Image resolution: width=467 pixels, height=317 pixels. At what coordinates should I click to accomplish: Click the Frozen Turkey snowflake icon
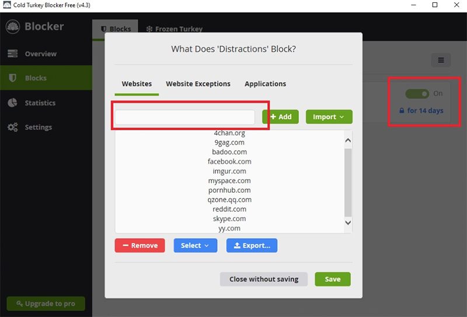pyautogui.click(x=149, y=29)
